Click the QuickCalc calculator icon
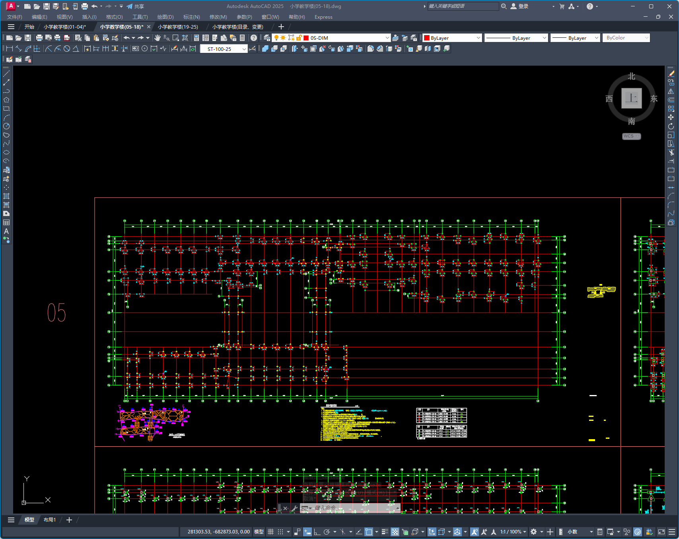 point(242,38)
